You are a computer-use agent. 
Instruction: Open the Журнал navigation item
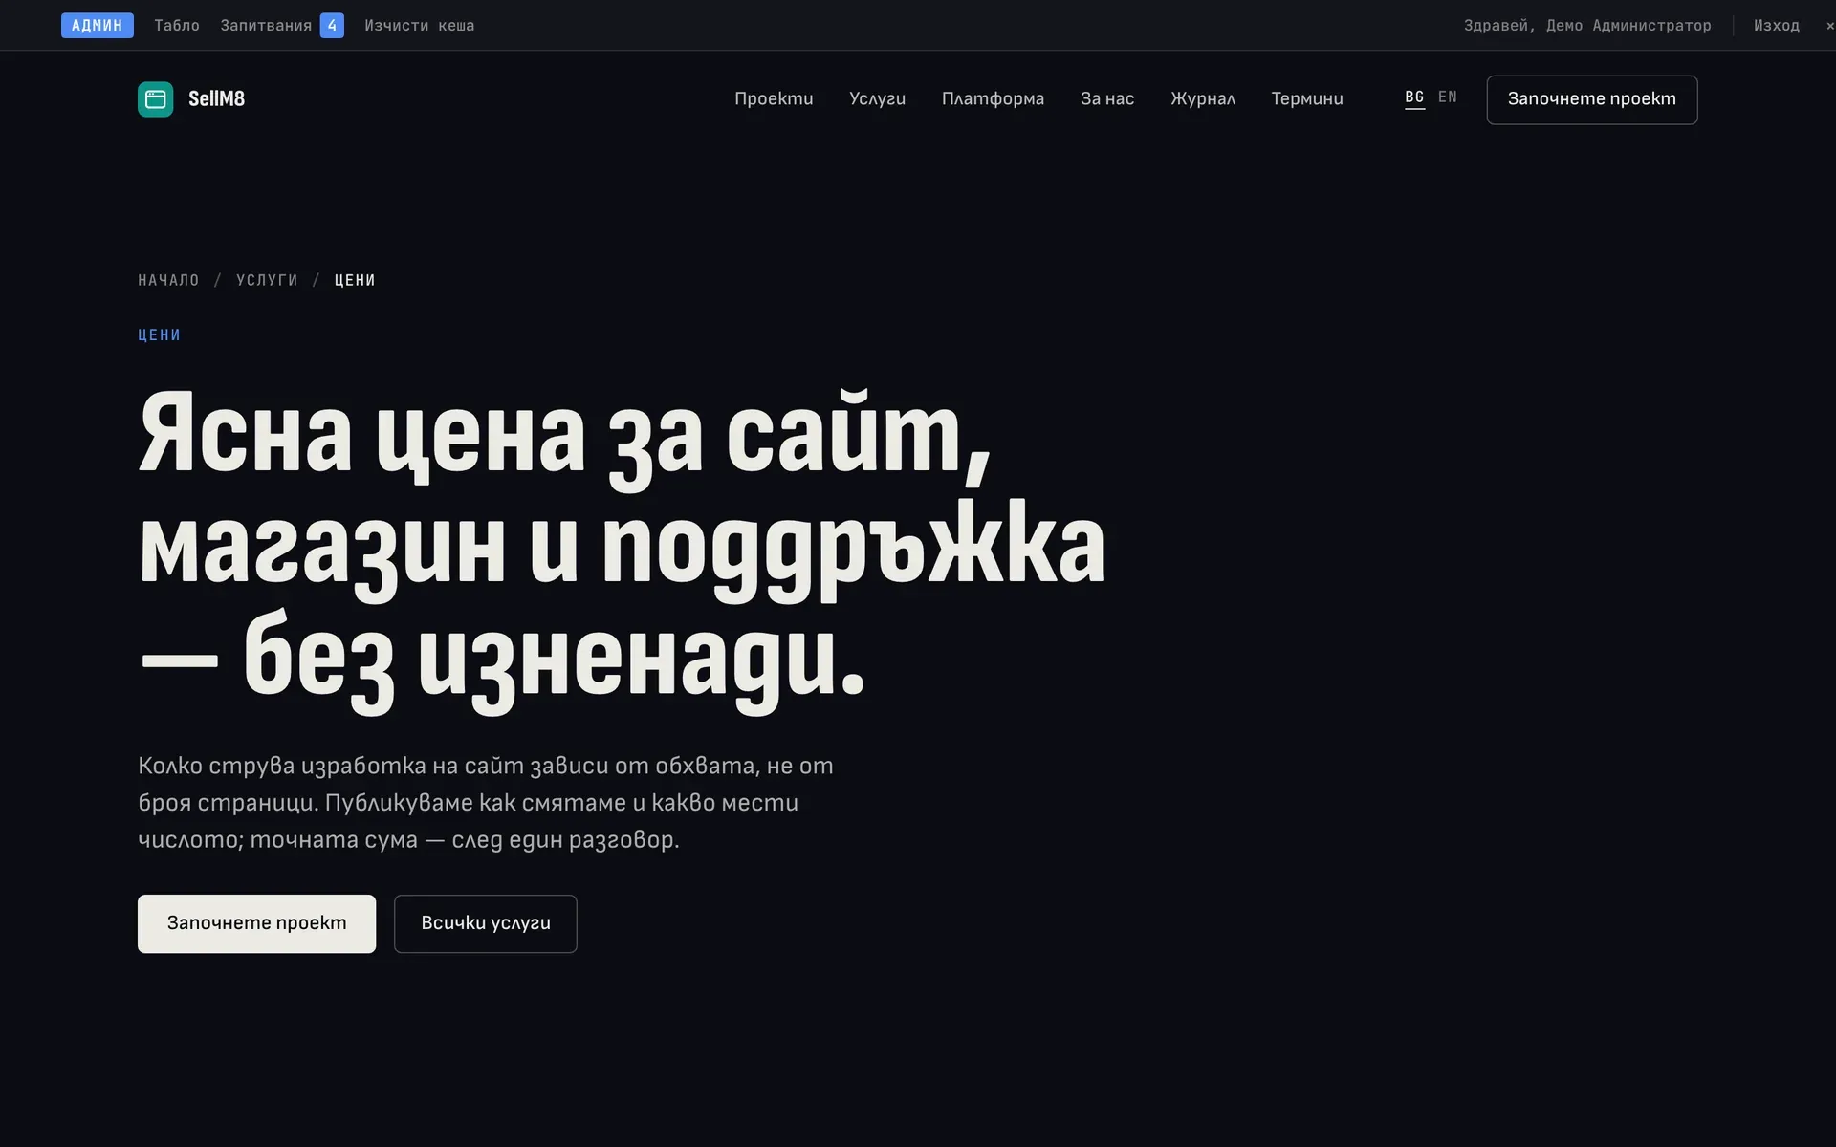1203,99
